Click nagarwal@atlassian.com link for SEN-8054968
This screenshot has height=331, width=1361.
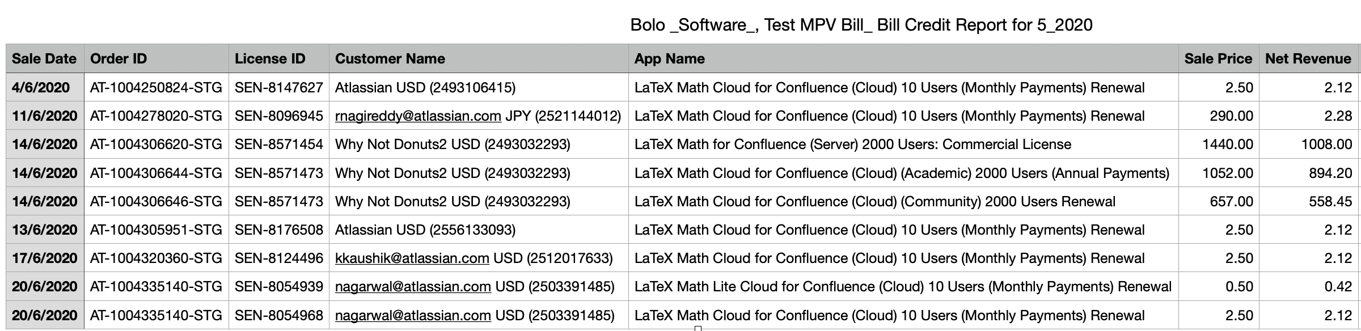pyautogui.click(x=413, y=315)
